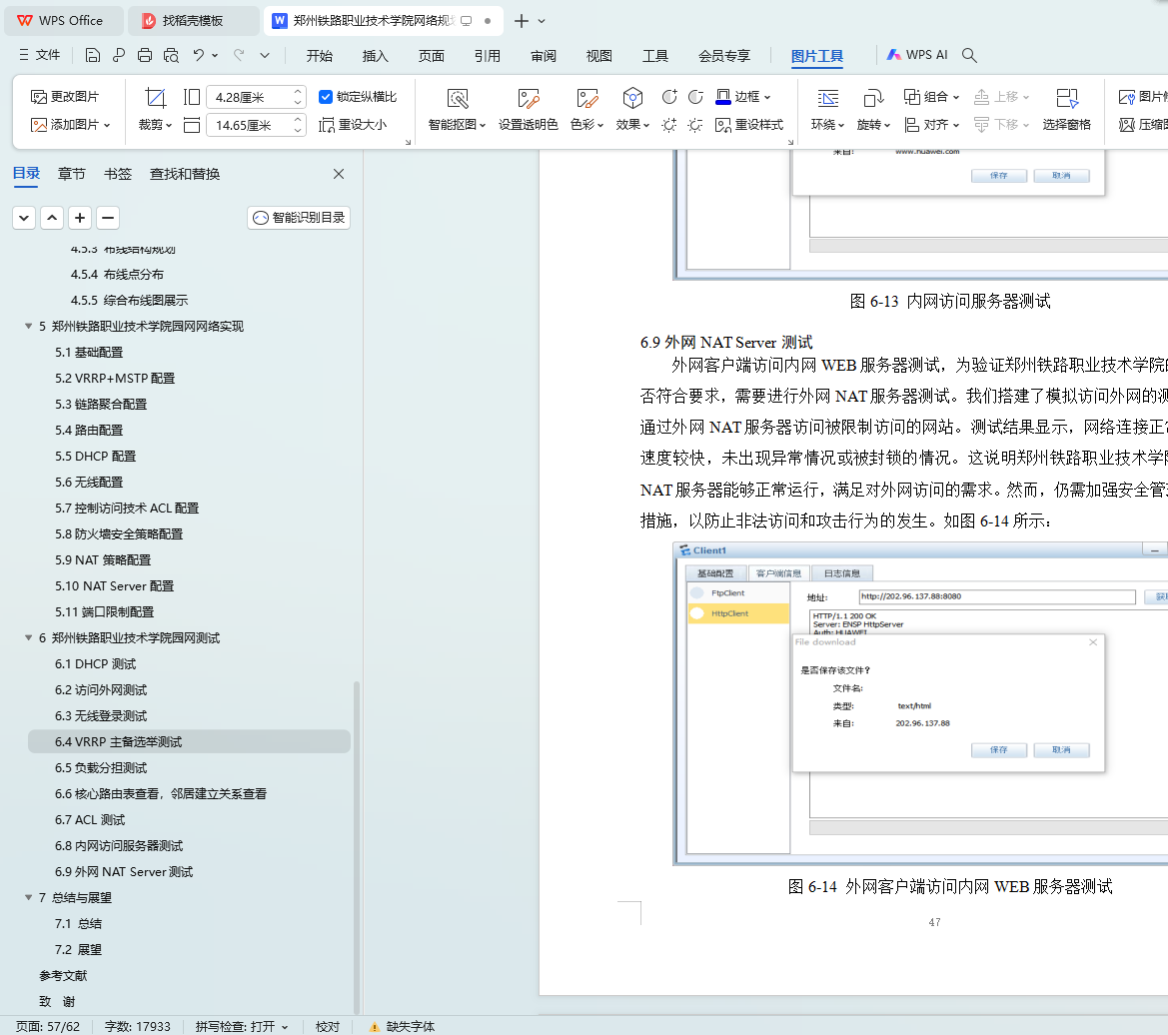The image size is (1168, 1035).
Task: Click the Redo icon
Action: coord(239,55)
